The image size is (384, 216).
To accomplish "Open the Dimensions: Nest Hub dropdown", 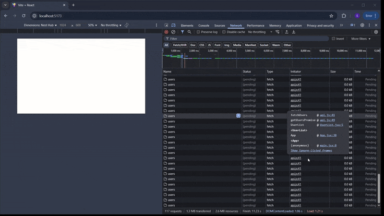I will (x=40, y=25).
